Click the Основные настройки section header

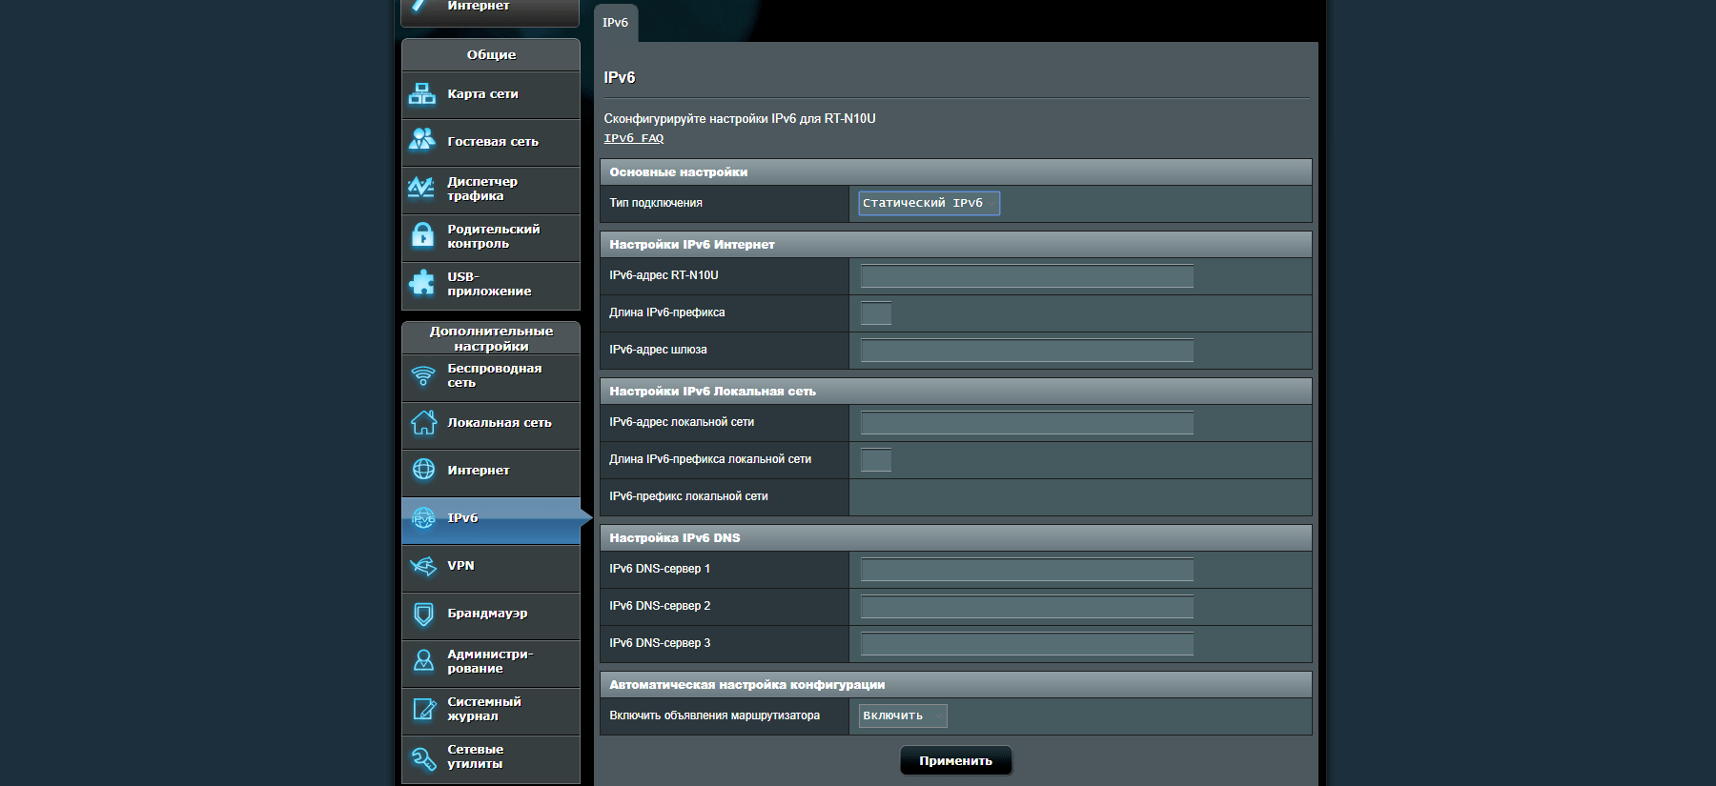[x=955, y=172]
